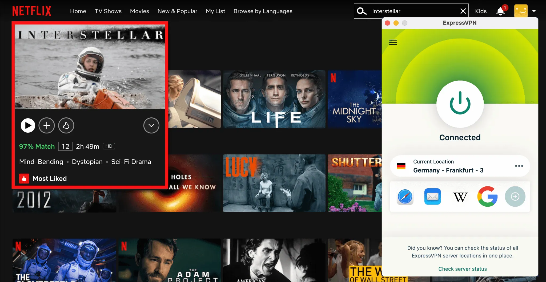
Task: Open the Interstellar poster thumbnail
Action: [90, 67]
